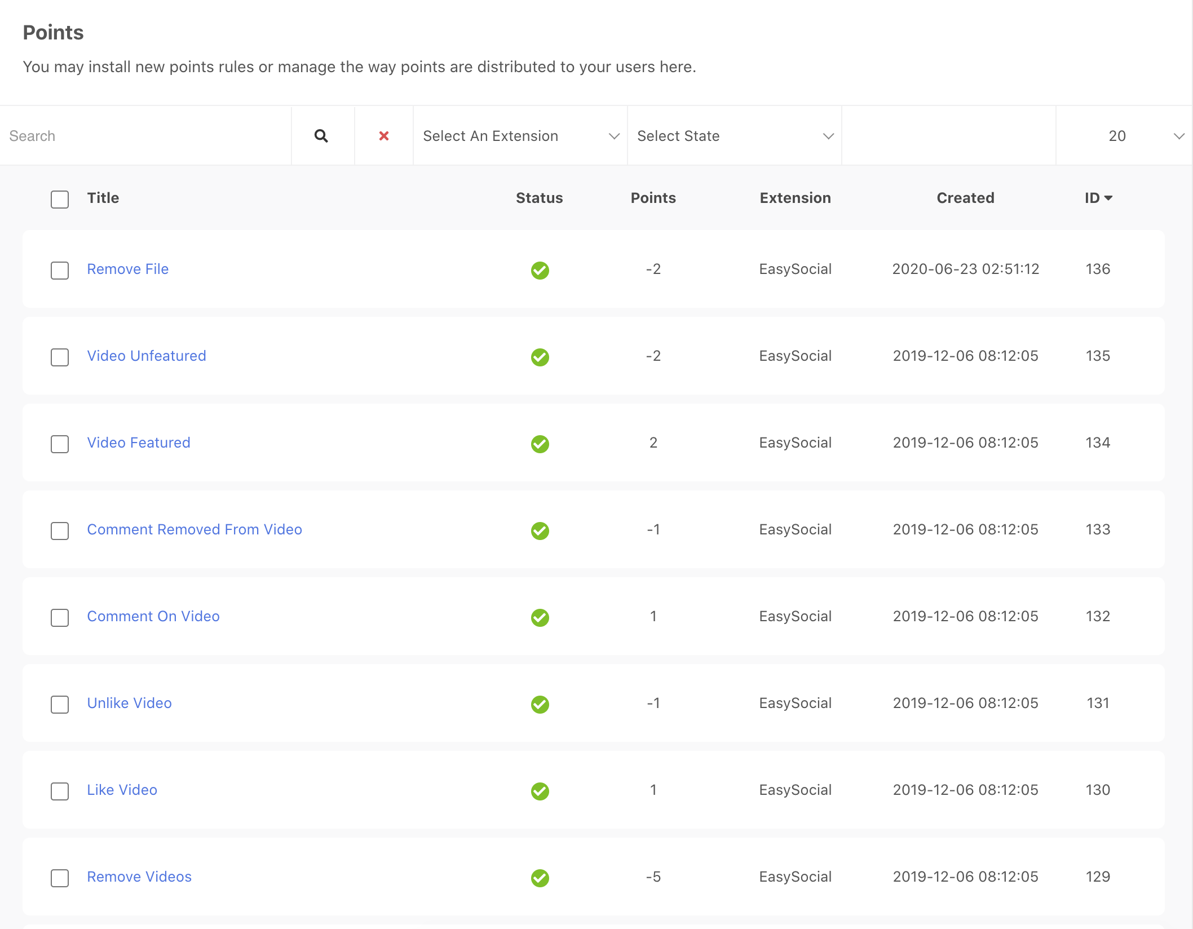Viewport: 1193px width, 929px height.
Task: Toggle status check for Unlike Video
Action: click(540, 704)
